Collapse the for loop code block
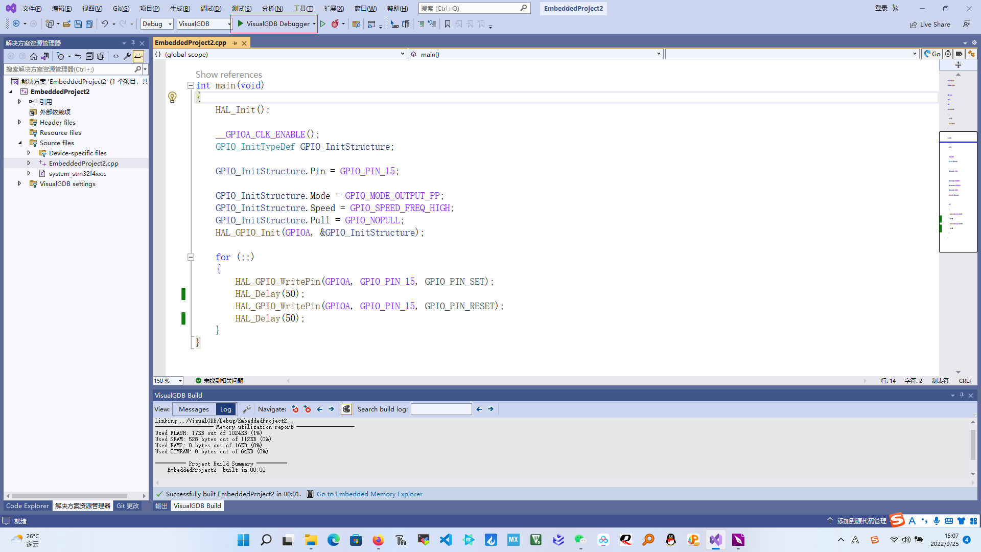 click(x=191, y=257)
